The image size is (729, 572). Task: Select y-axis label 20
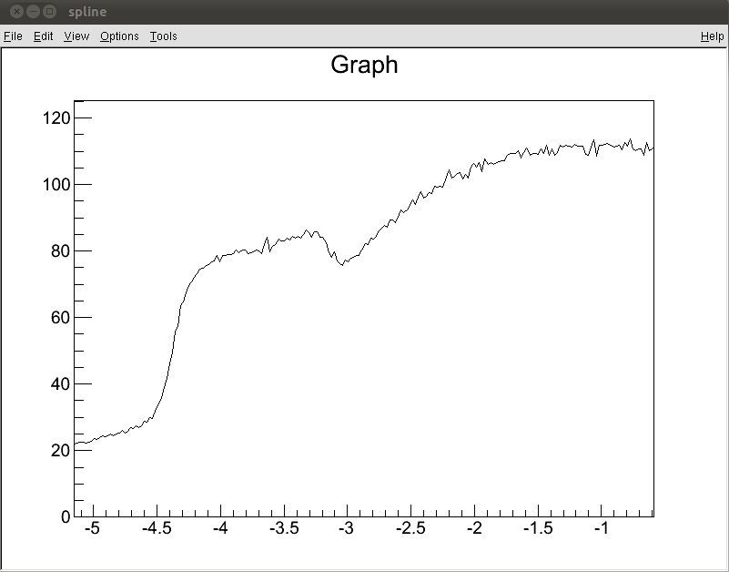pyautogui.click(x=60, y=451)
